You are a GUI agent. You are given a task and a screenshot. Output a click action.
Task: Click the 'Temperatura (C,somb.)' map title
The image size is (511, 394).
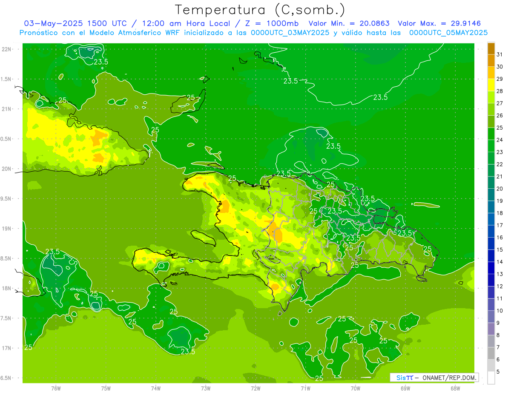pyautogui.click(x=260, y=10)
